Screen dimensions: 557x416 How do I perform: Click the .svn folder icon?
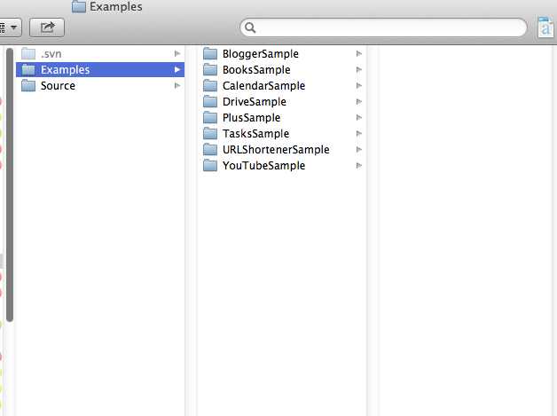(x=28, y=53)
